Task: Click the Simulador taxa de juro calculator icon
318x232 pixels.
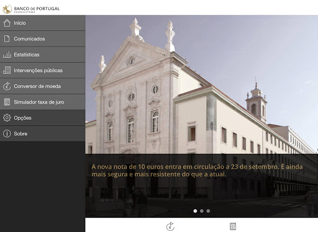Action: tap(7, 102)
